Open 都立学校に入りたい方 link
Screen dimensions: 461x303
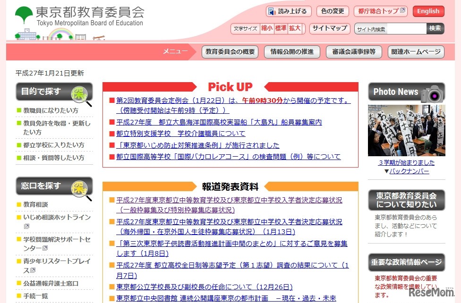(x=54, y=145)
